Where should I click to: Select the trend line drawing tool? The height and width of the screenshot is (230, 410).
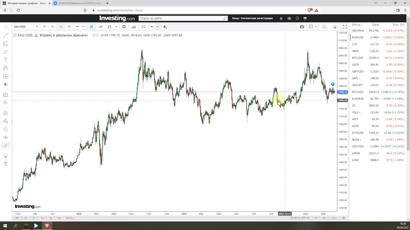5,36
